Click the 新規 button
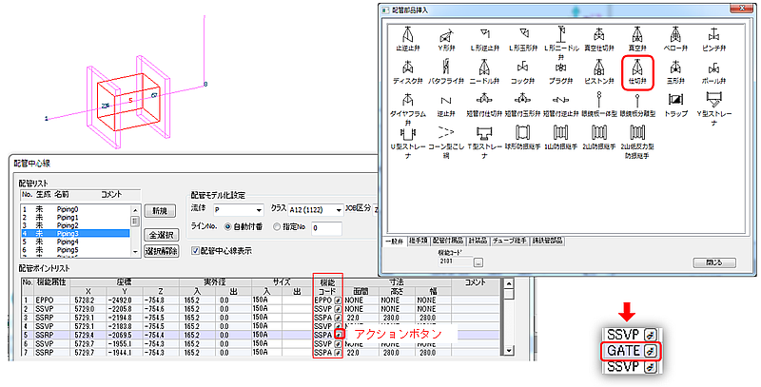 (160, 211)
